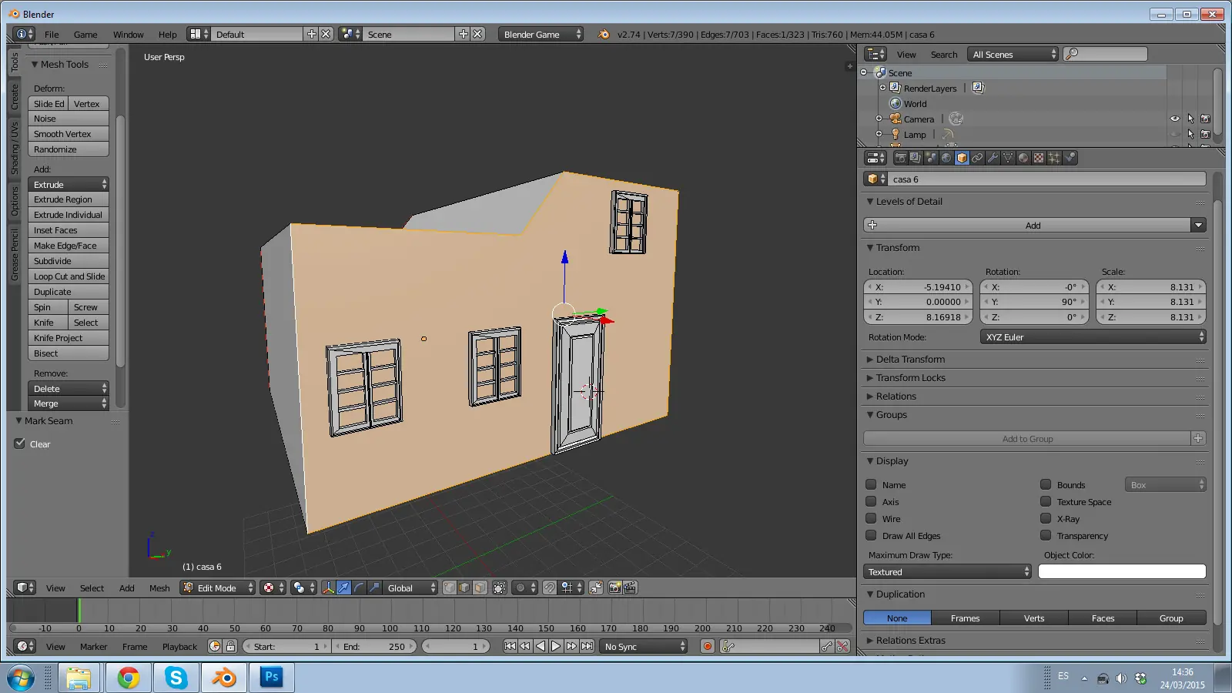Click the white Object Color swatch
Screen dimensions: 1232x693
(x=1122, y=571)
